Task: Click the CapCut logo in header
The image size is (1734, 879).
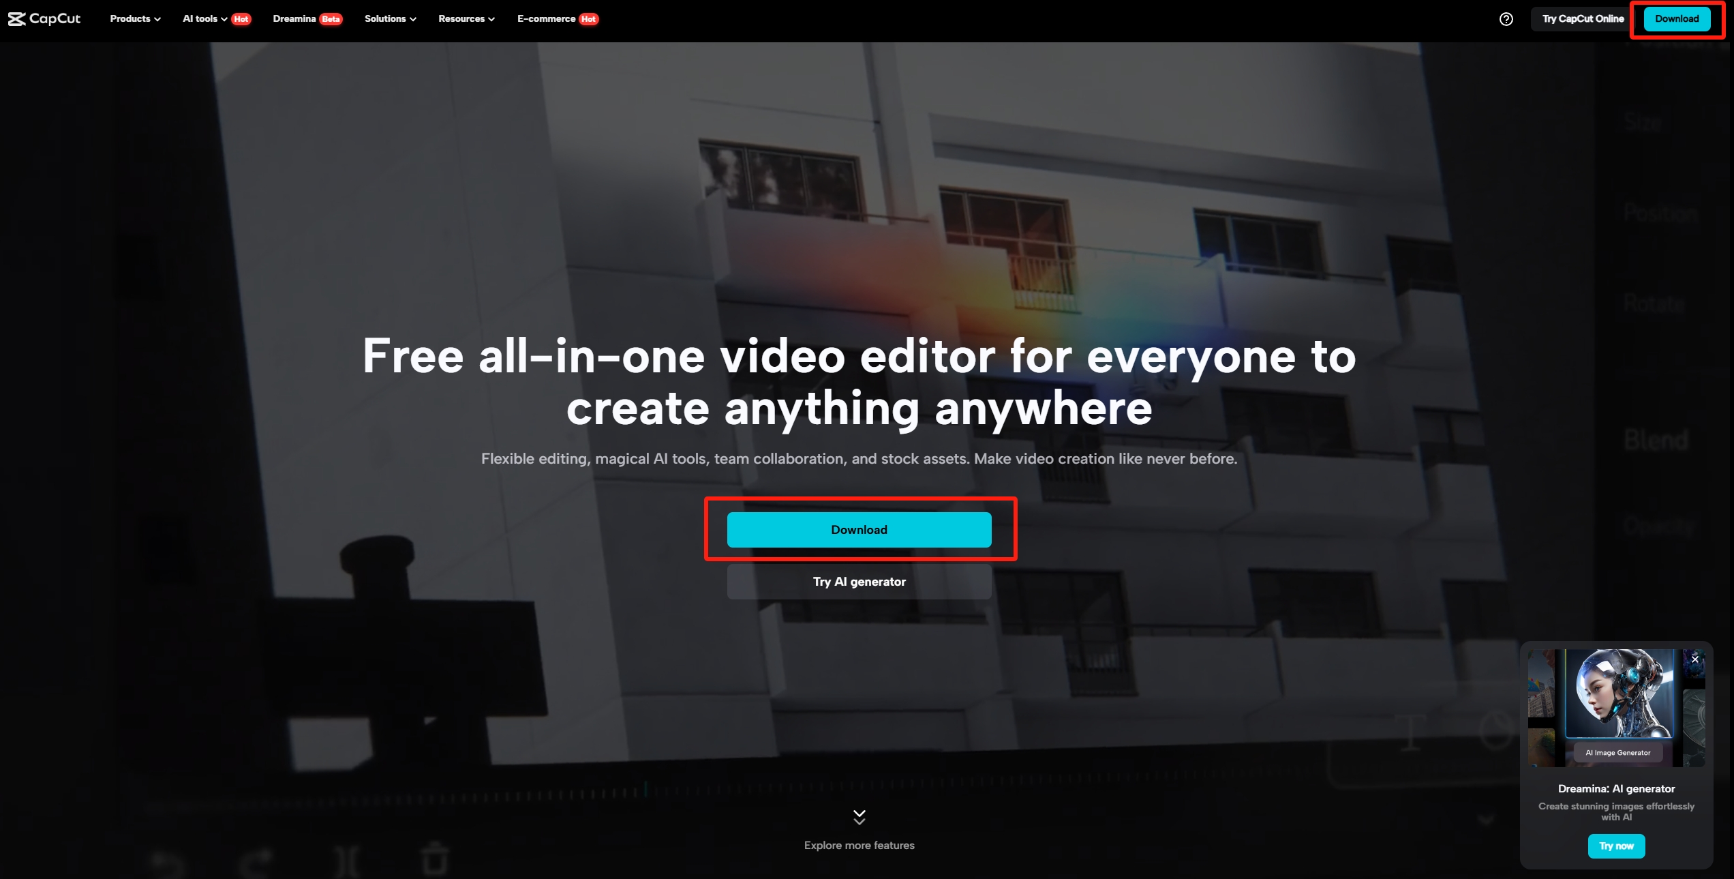Action: [44, 18]
